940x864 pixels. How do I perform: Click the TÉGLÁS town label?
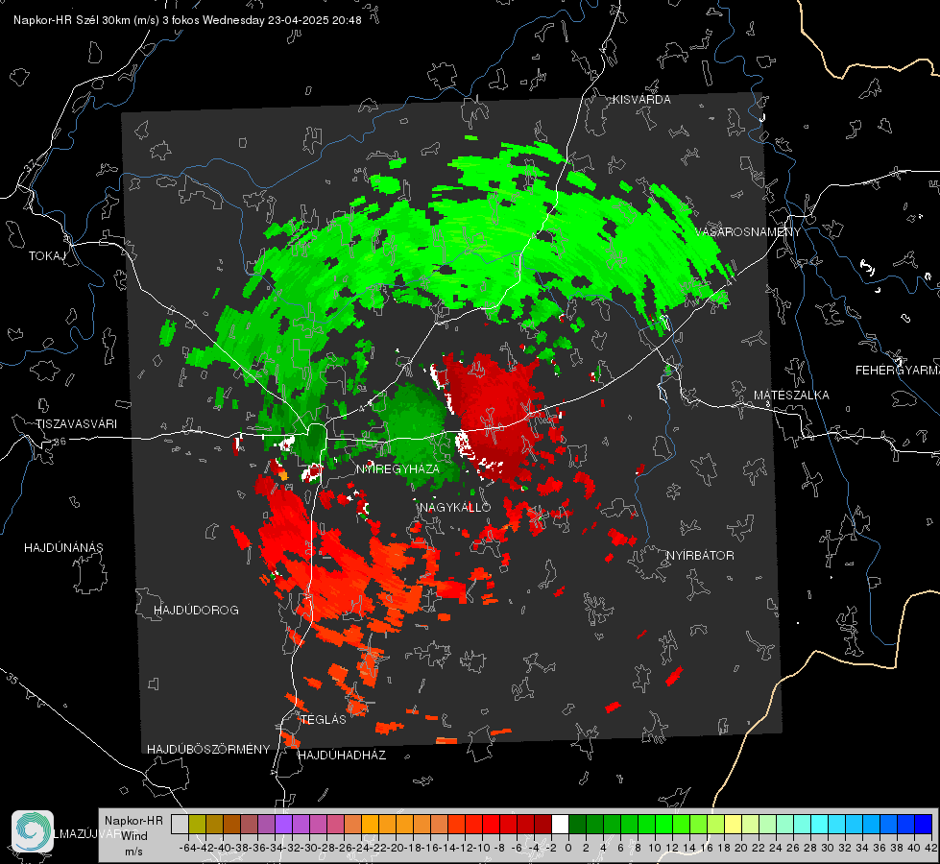point(324,719)
